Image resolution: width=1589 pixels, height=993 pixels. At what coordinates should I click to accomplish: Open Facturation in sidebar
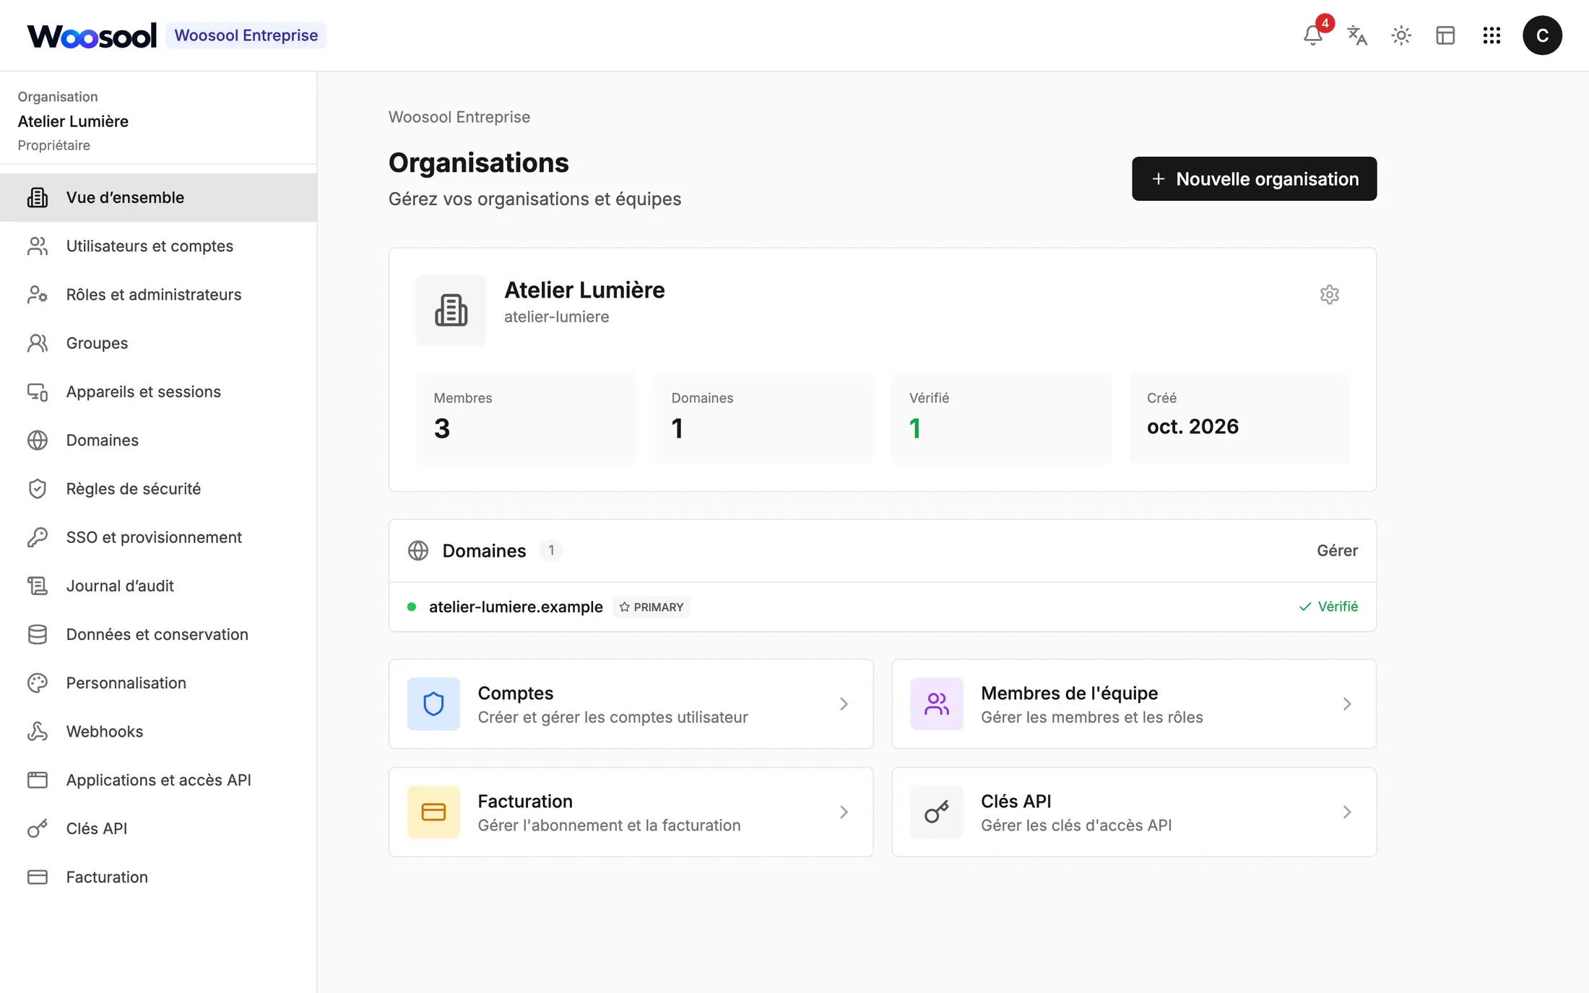[158, 877]
